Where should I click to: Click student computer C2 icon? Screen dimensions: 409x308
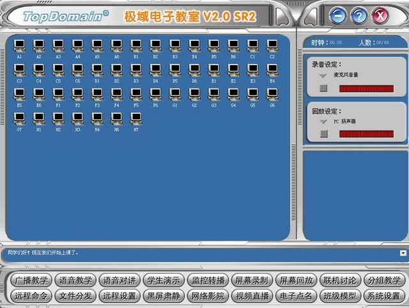click(x=272, y=46)
